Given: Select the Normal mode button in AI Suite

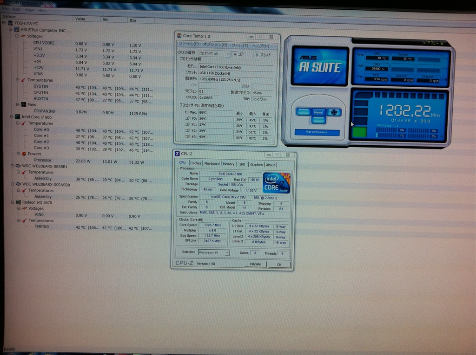Looking at the screenshot, I should pos(318,112).
